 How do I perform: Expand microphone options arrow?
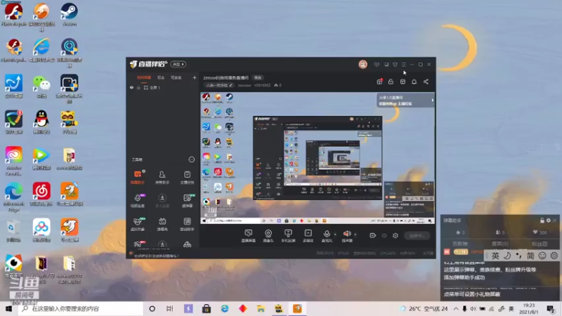335,235
